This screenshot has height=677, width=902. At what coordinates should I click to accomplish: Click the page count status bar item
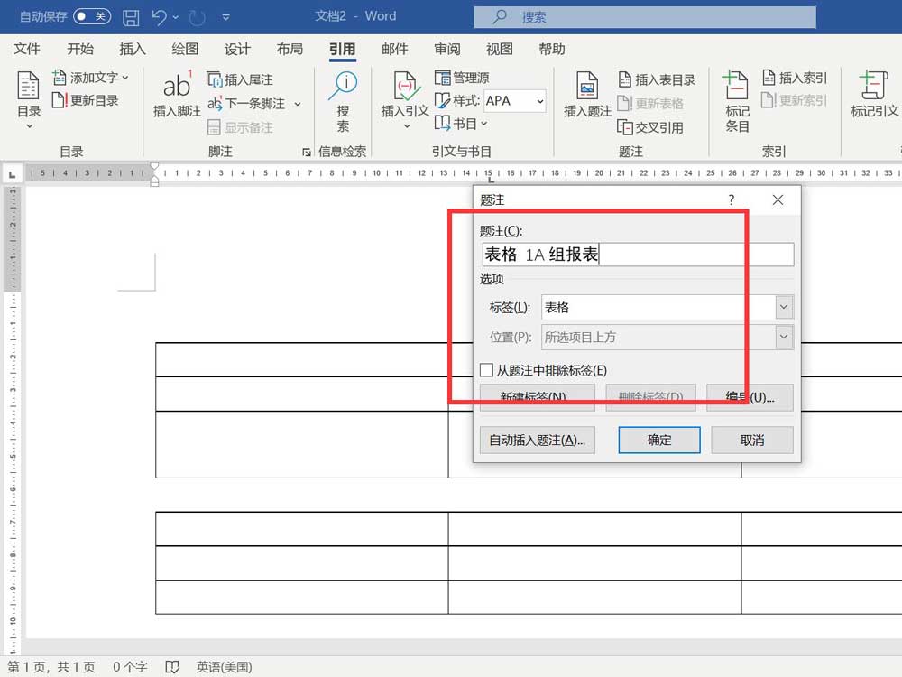point(51,667)
